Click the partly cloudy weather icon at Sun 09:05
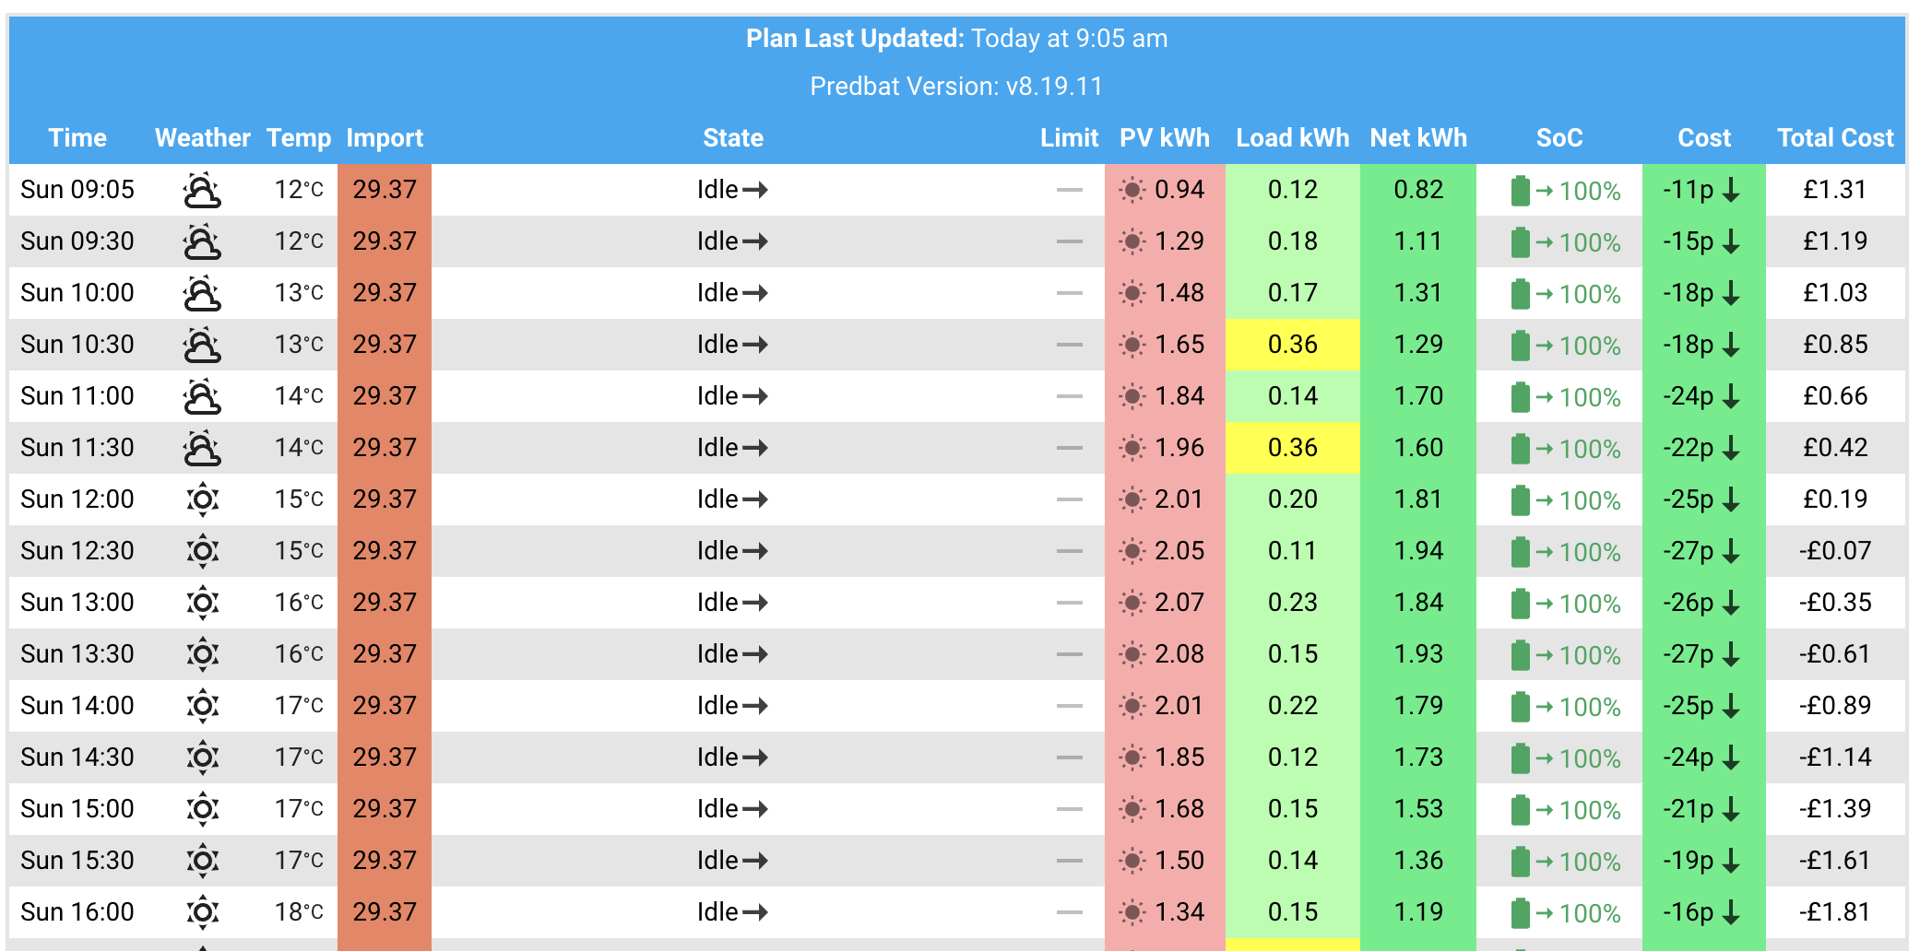This screenshot has height=951, width=1920. point(202,191)
